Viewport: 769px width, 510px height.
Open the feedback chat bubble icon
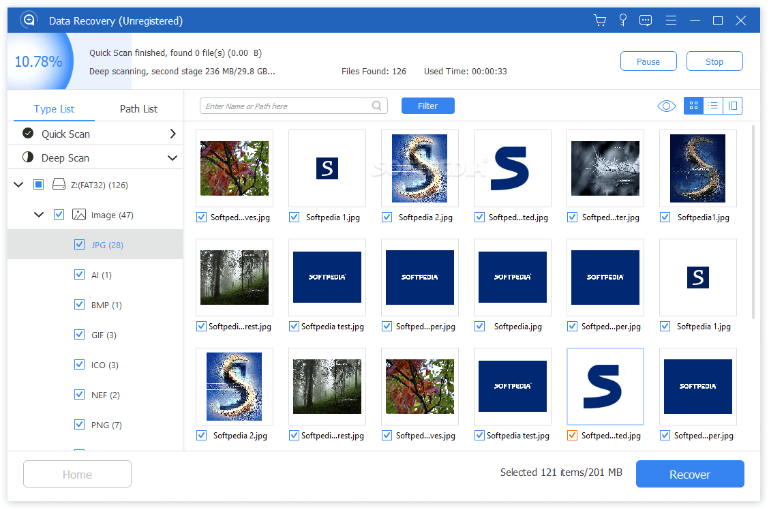click(646, 20)
